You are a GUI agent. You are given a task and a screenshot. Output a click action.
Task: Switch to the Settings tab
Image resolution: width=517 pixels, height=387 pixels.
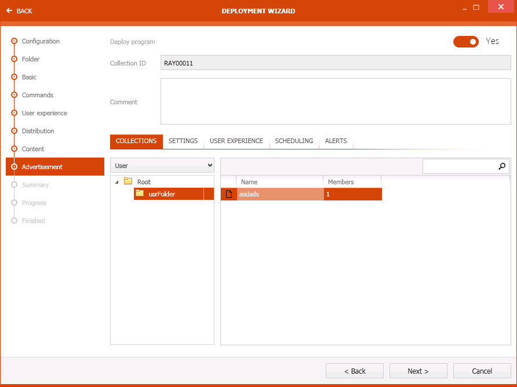point(183,141)
